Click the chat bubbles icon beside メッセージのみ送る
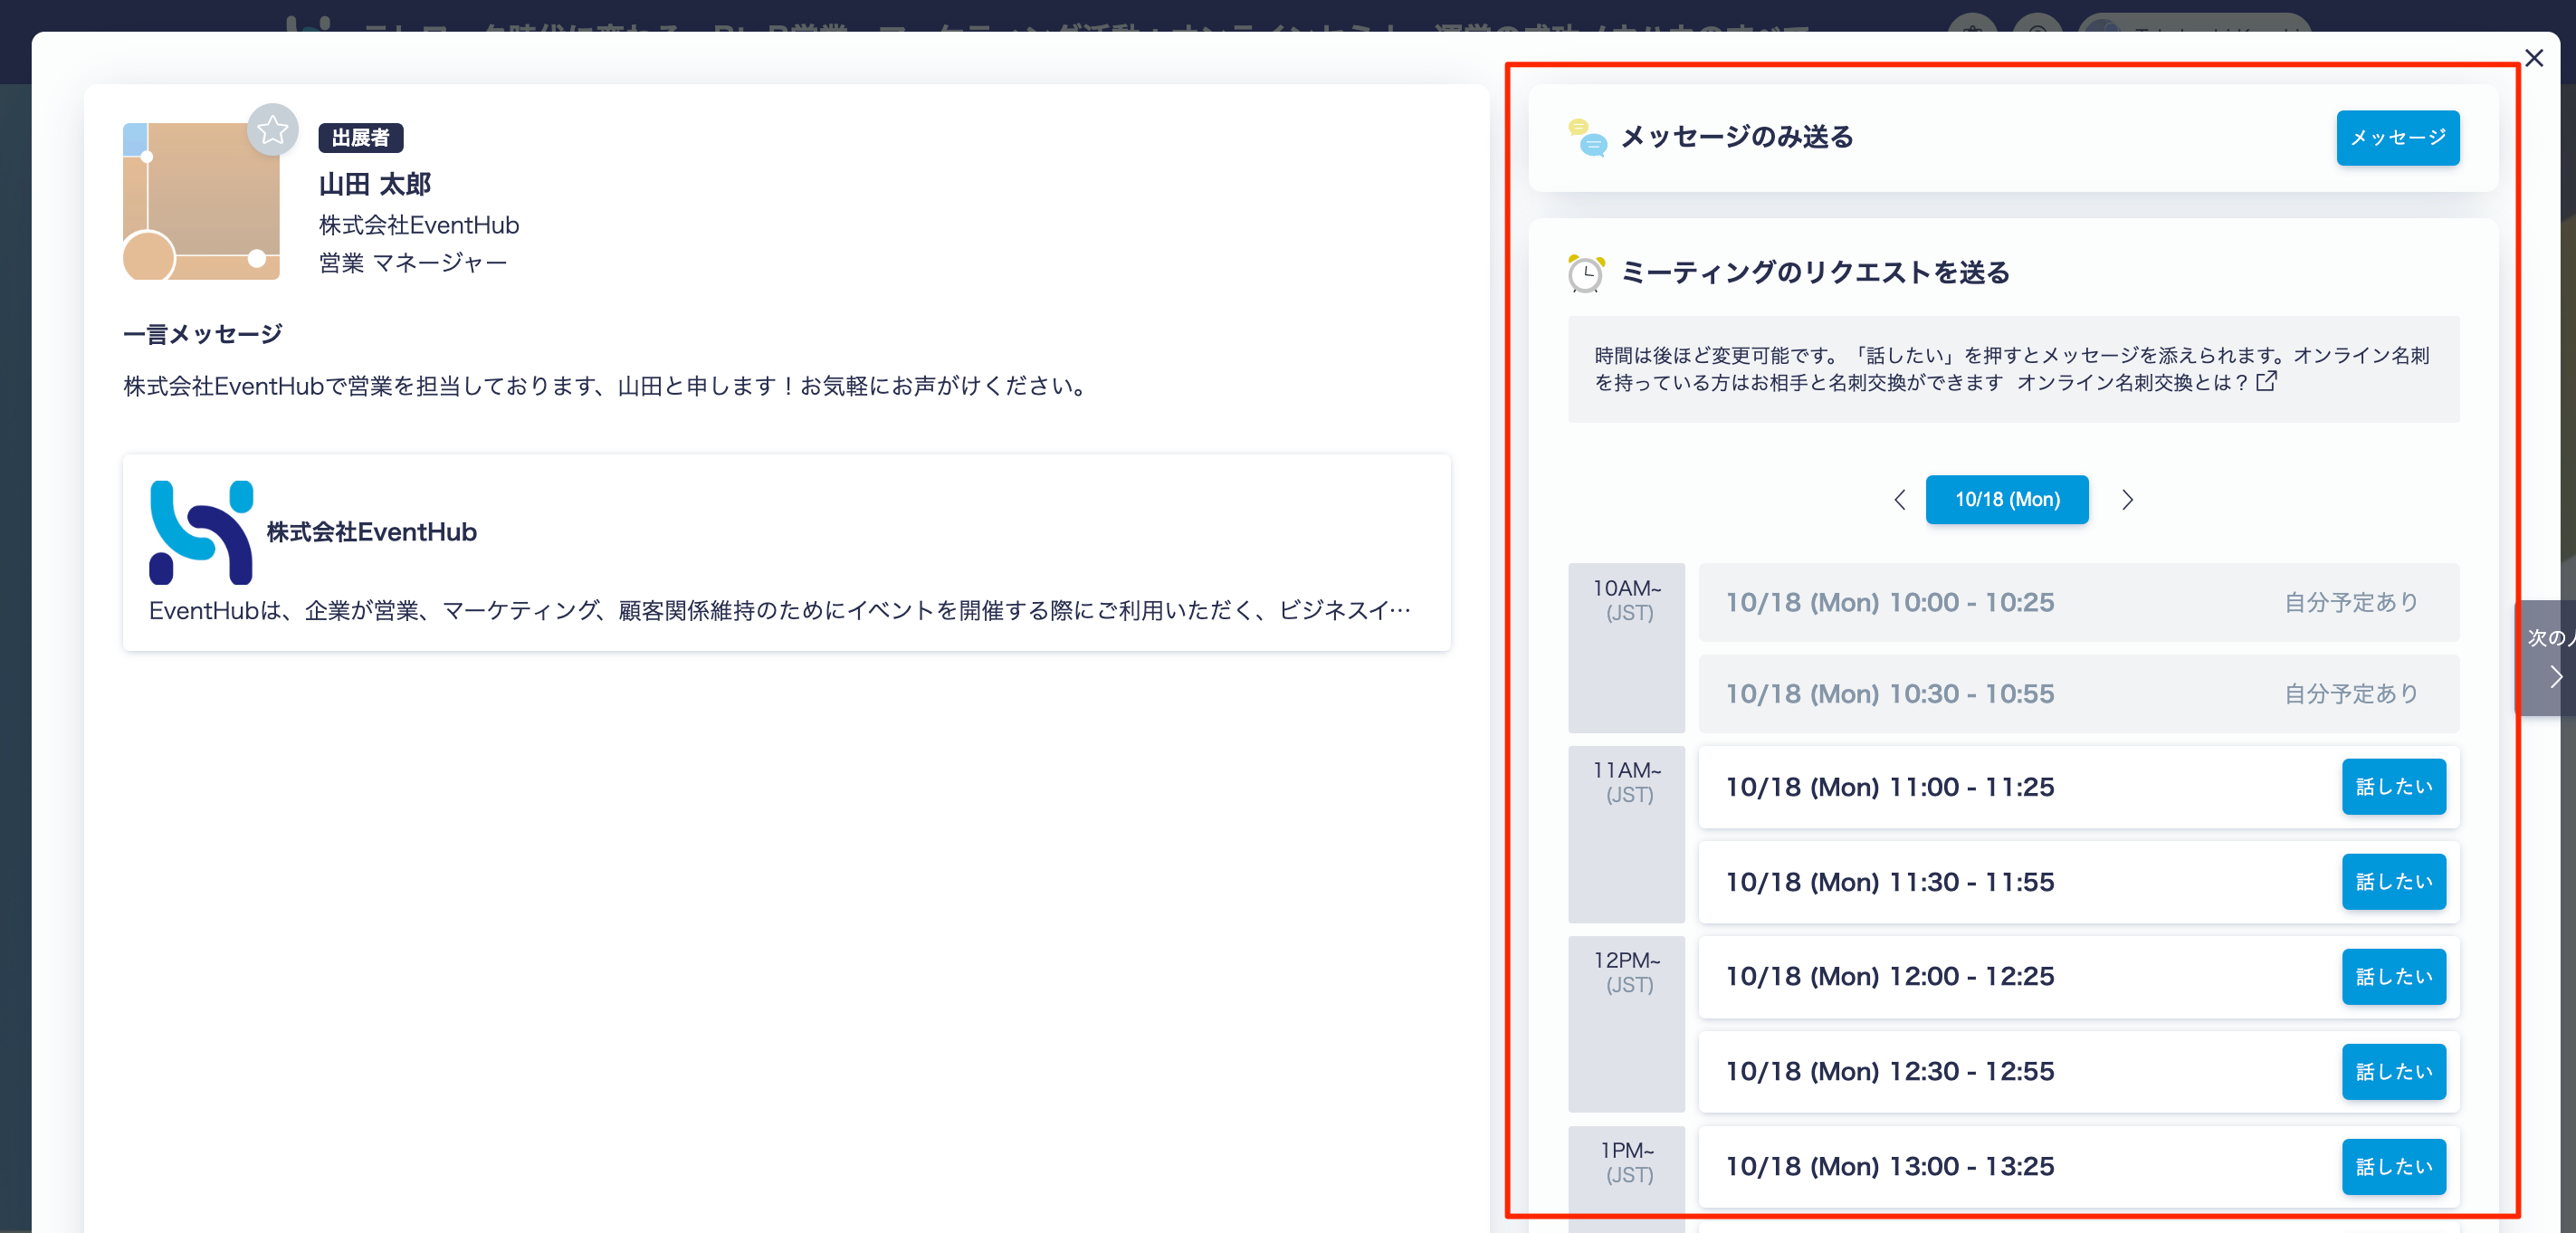The height and width of the screenshot is (1233, 2576). pyautogui.click(x=1586, y=138)
